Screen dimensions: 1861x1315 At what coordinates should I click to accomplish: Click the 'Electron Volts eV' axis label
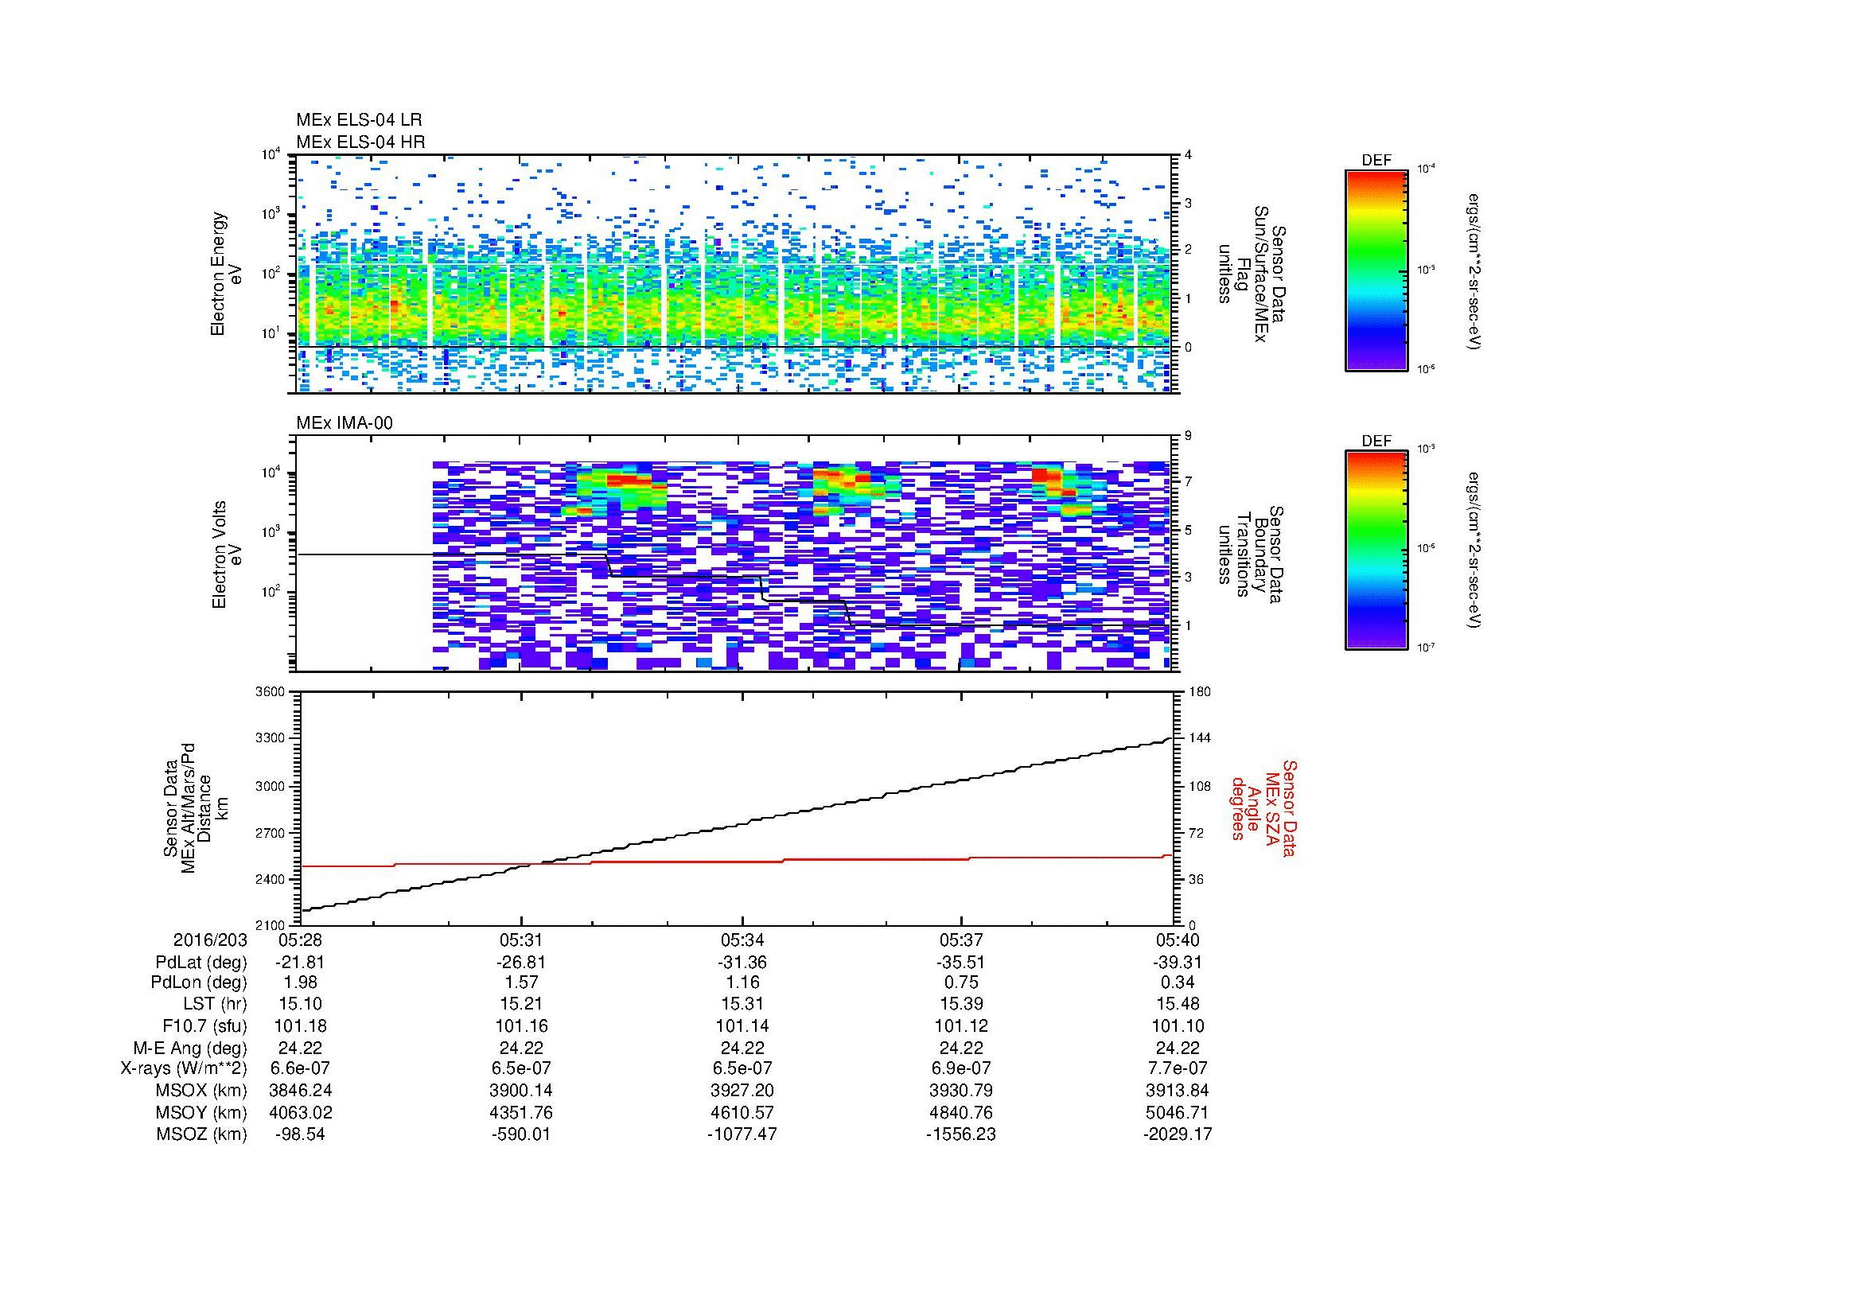click(x=226, y=554)
